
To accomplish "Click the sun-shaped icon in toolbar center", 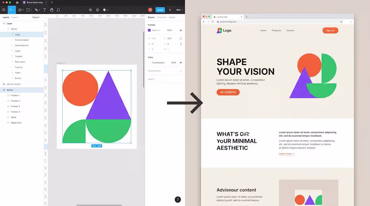I will point(90,10).
